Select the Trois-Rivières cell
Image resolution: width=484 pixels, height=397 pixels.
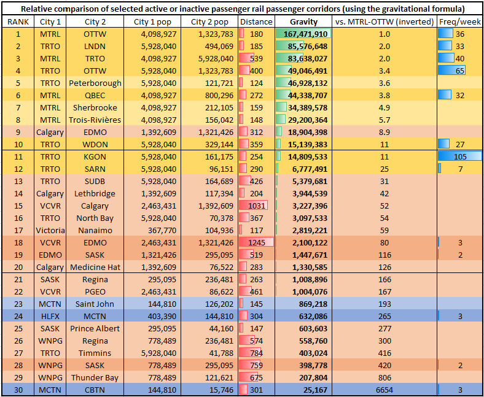click(x=95, y=120)
